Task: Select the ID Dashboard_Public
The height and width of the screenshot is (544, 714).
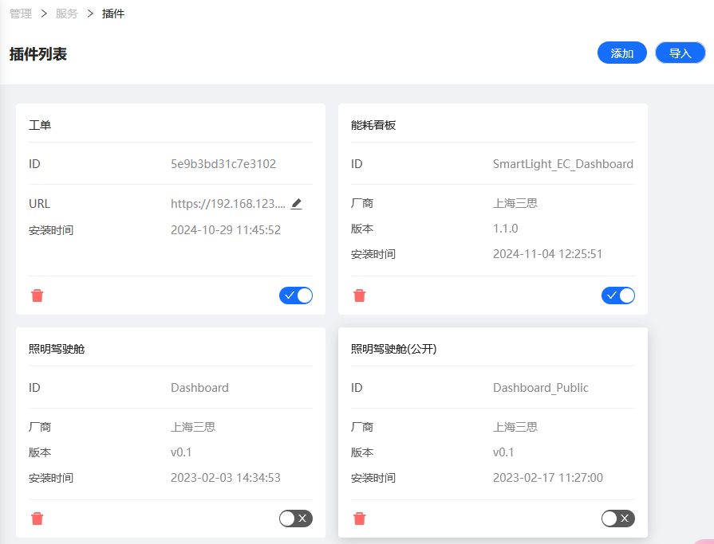Action: click(541, 388)
